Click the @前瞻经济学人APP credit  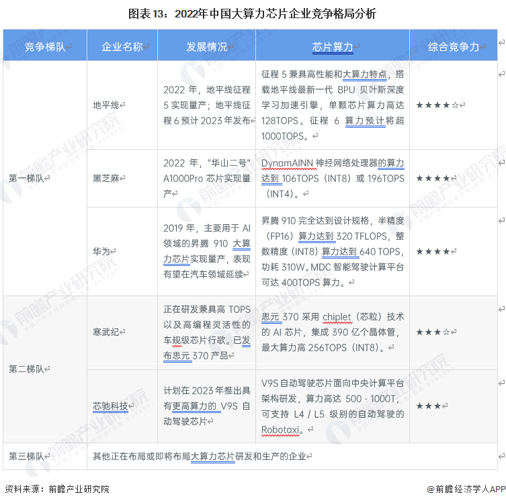(x=466, y=489)
